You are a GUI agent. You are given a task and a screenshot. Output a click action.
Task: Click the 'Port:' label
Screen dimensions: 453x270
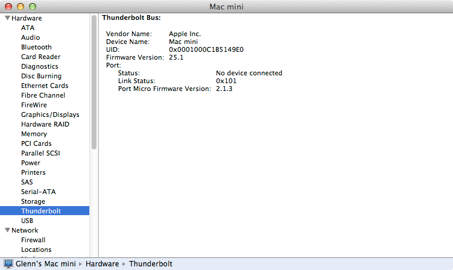coord(113,65)
